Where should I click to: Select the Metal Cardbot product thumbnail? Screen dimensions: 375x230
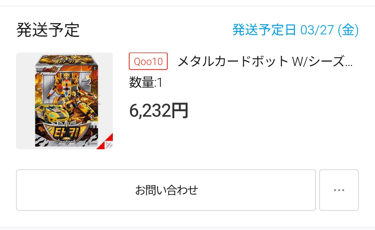click(65, 101)
